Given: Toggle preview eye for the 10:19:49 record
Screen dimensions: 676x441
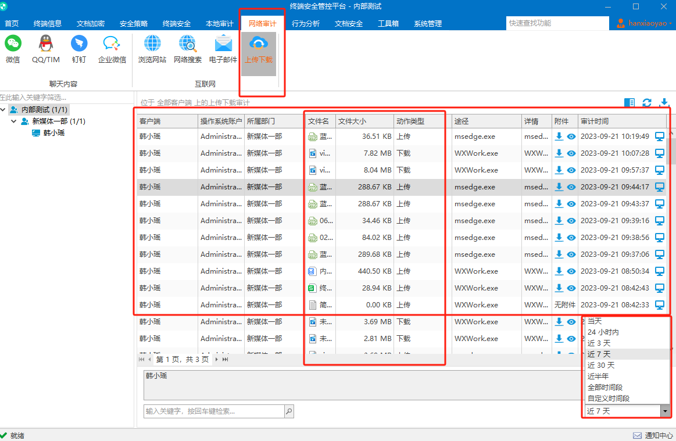Looking at the screenshot, I should [x=571, y=137].
